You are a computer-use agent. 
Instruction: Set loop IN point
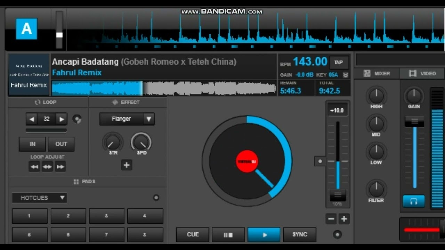point(32,144)
